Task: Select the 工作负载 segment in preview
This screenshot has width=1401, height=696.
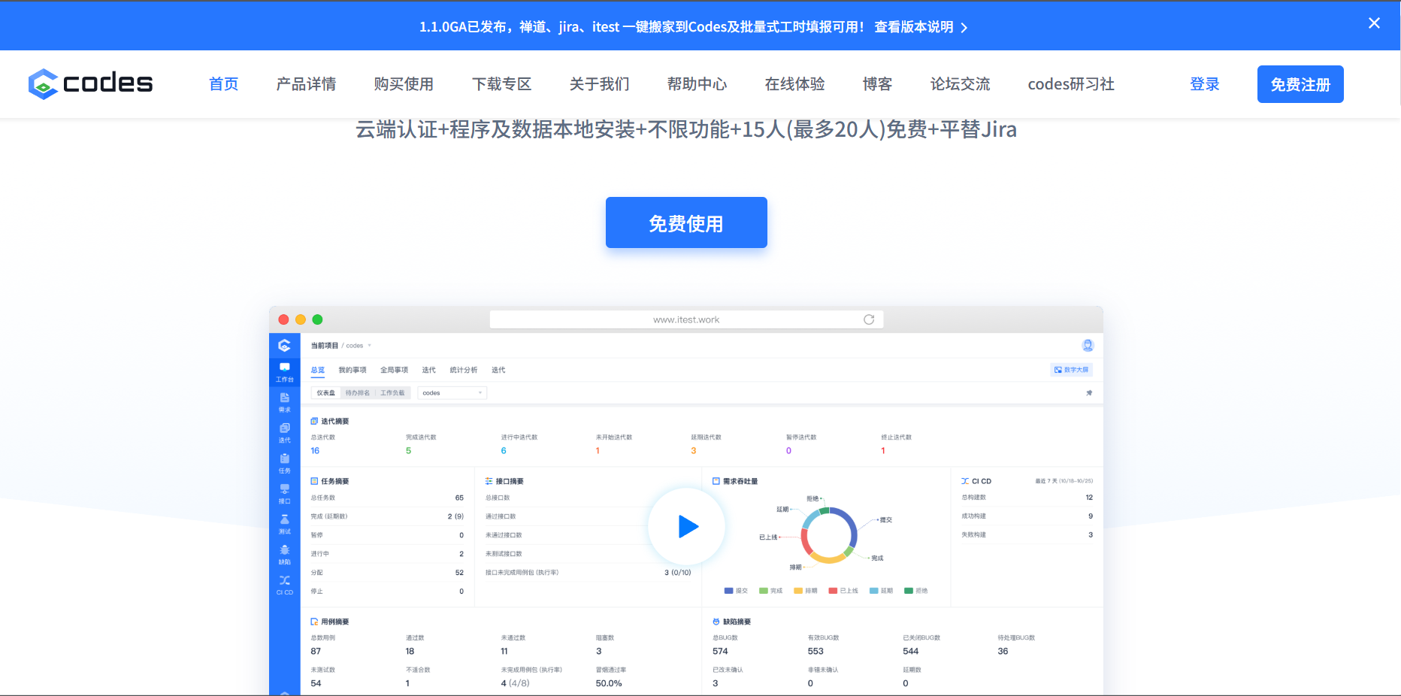Action: (x=392, y=393)
